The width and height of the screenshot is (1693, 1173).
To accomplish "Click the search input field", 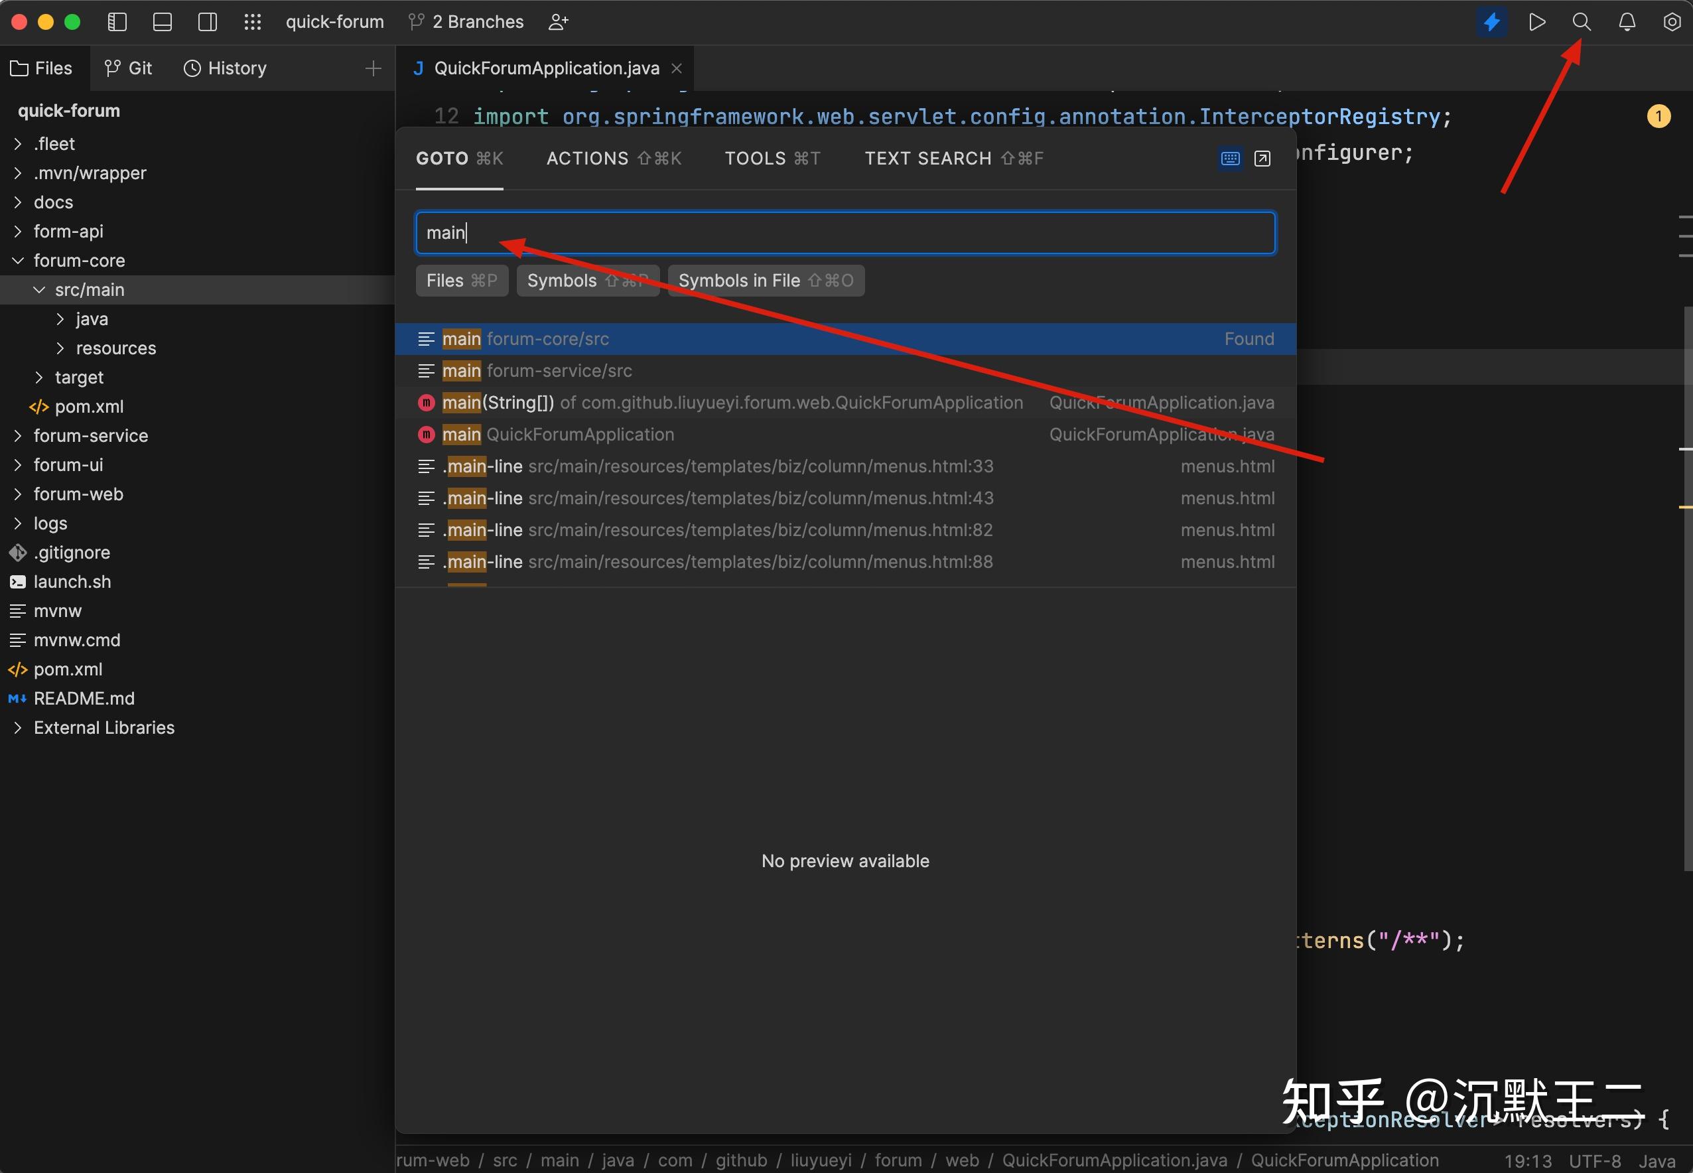I will [844, 233].
